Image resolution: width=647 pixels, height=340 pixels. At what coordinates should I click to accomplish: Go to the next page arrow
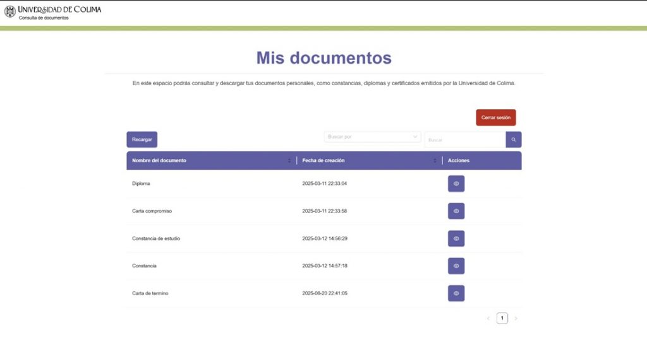pos(516,319)
